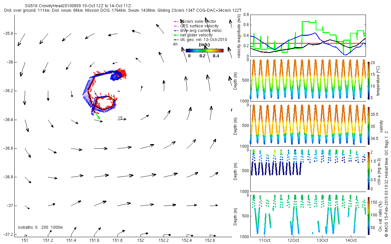Click the temperature (°C) vertical colorbar
The image size is (391, 244).
(369, 80)
